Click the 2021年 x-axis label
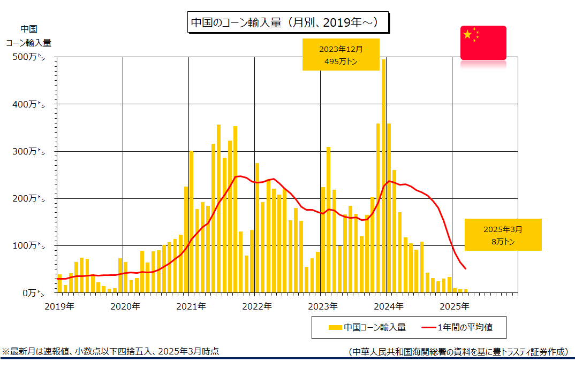The width and height of the screenshot is (575, 378). coord(191,306)
